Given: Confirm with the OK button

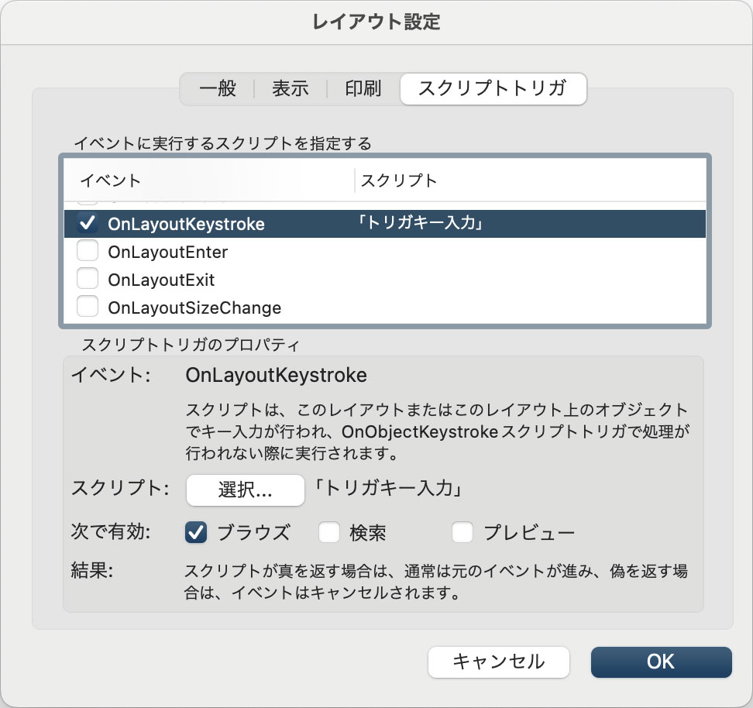Looking at the screenshot, I should pos(662,662).
